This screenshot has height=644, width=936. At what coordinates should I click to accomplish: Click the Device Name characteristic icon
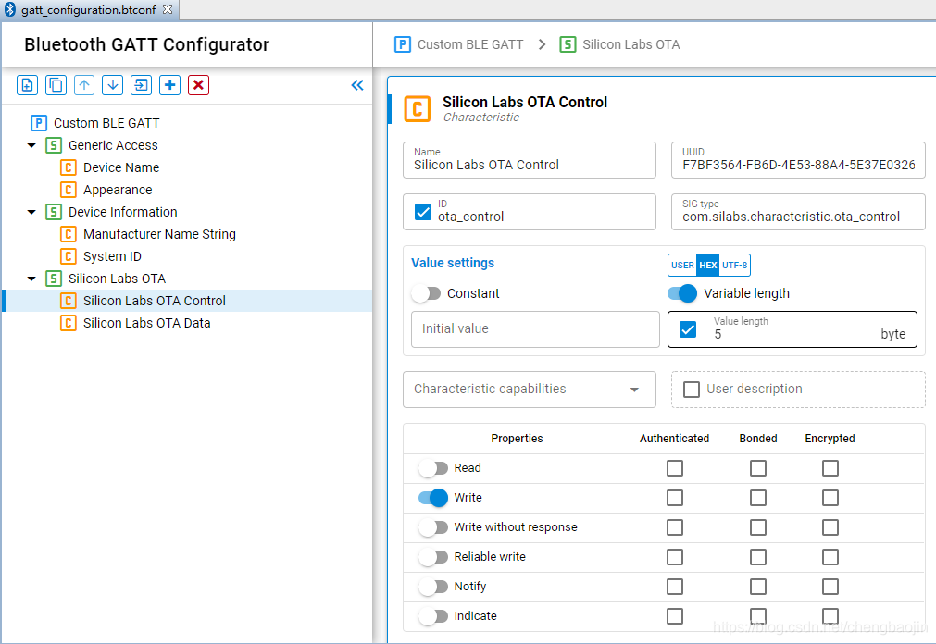[x=69, y=167]
